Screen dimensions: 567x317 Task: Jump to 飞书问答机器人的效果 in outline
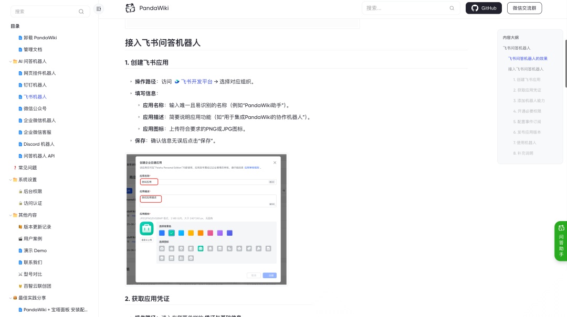pyautogui.click(x=528, y=59)
